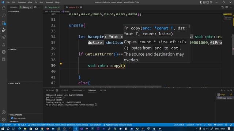The height and width of the screenshot is (131, 234).
Task: Select the cargo terminal in the terminal list
Action: click(224, 95)
